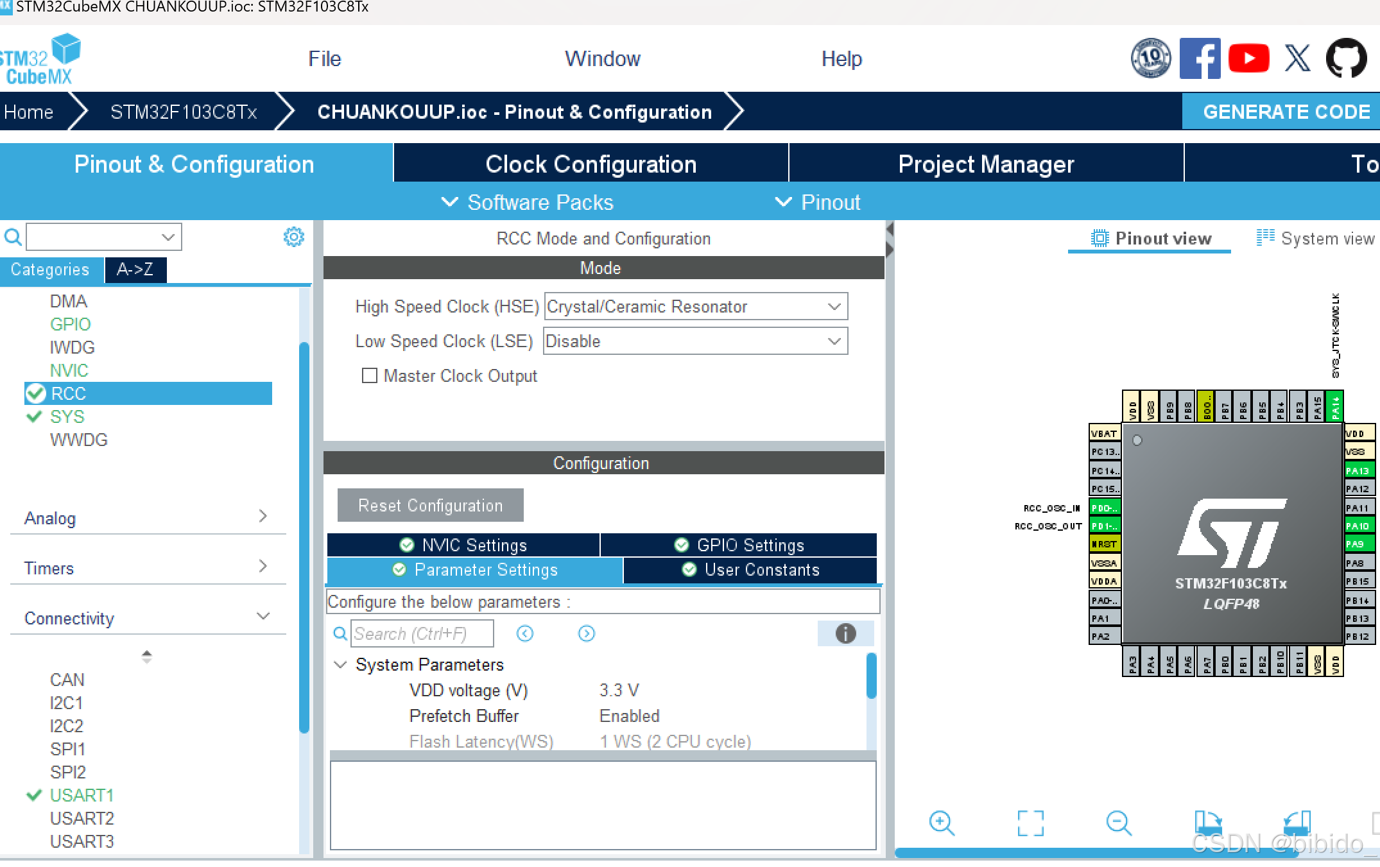Enable Master Clock Output checkbox

tap(370, 375)
